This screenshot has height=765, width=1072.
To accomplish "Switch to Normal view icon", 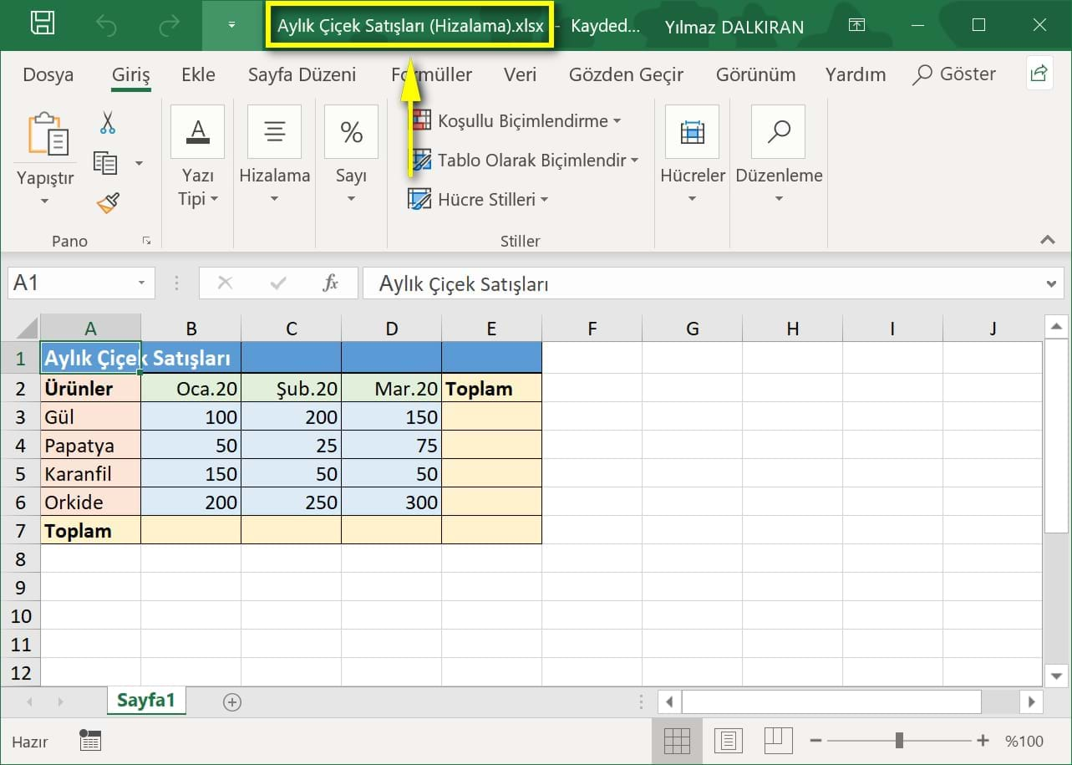I will click(676, 741).
